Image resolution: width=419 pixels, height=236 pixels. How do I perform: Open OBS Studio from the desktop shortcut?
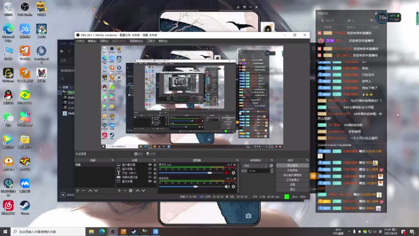(25, 9)
